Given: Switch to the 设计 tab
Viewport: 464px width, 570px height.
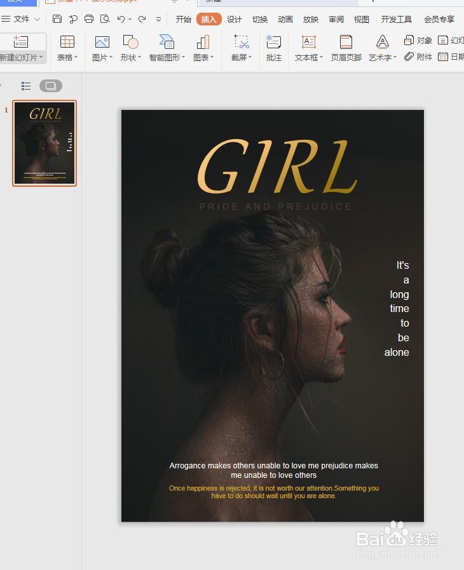Looking at the screenshot, I should 234,19.
